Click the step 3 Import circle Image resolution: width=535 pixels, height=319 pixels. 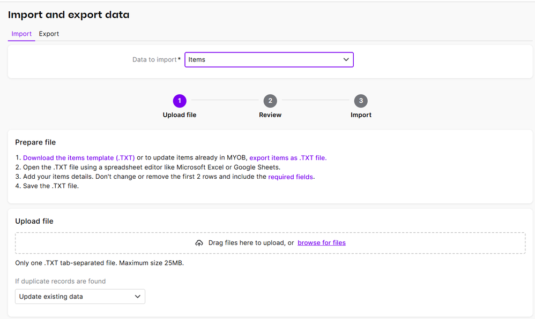tap(361, 101)
